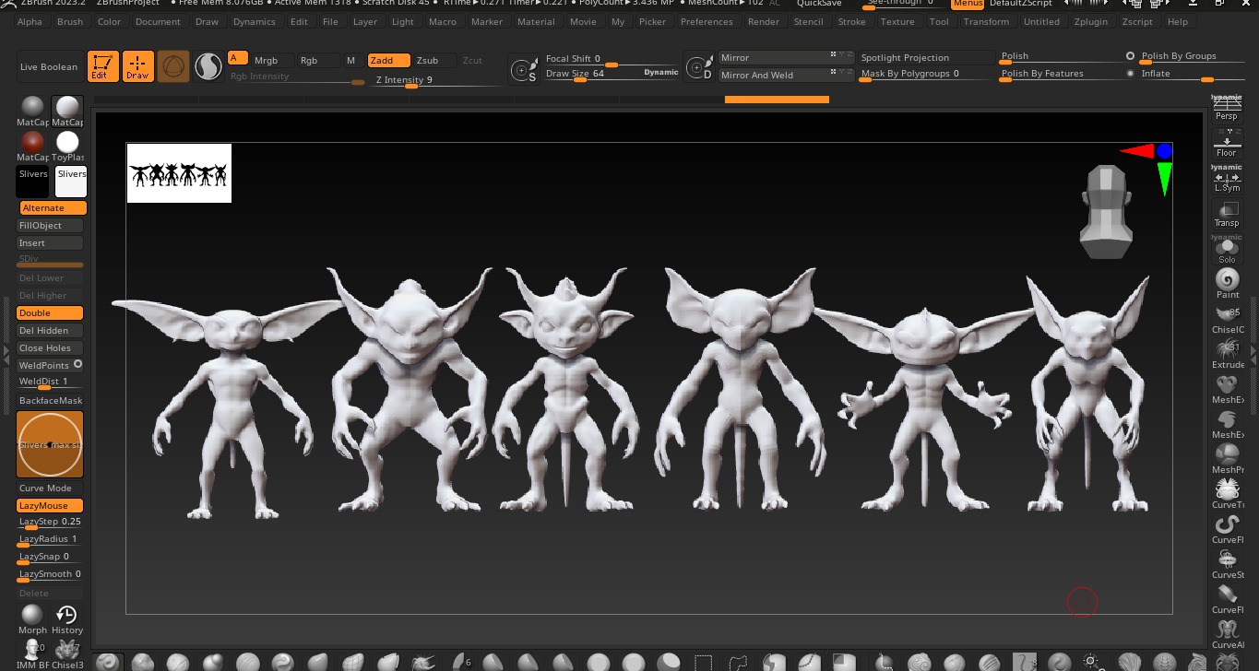Click the Insert button
This screenshot has height=671, width=1259.
51,243
